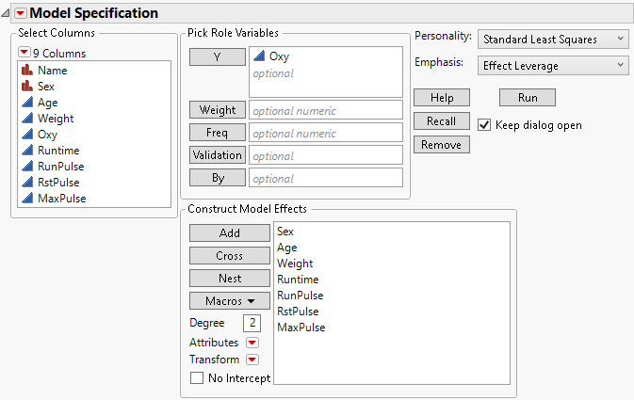Open the Transform red triangle menu
Image resolution: width=634 pixels, height=400 pixels.
point(252,360)
